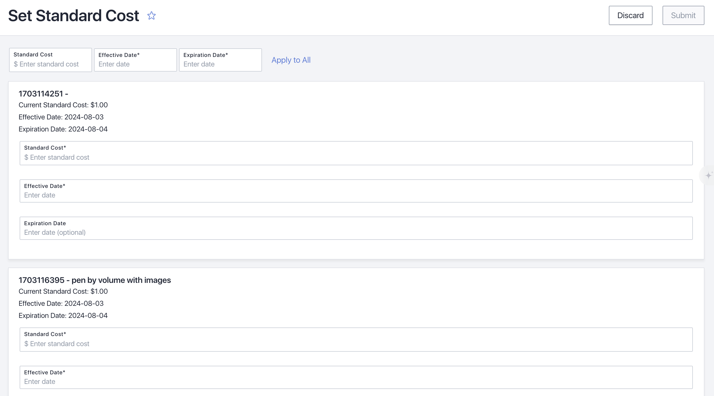Viewport: 714px width, 396px height.
Task: Click 'Effective Date: 2024-08-03' under pen by volume
Action: coord(61,304)
